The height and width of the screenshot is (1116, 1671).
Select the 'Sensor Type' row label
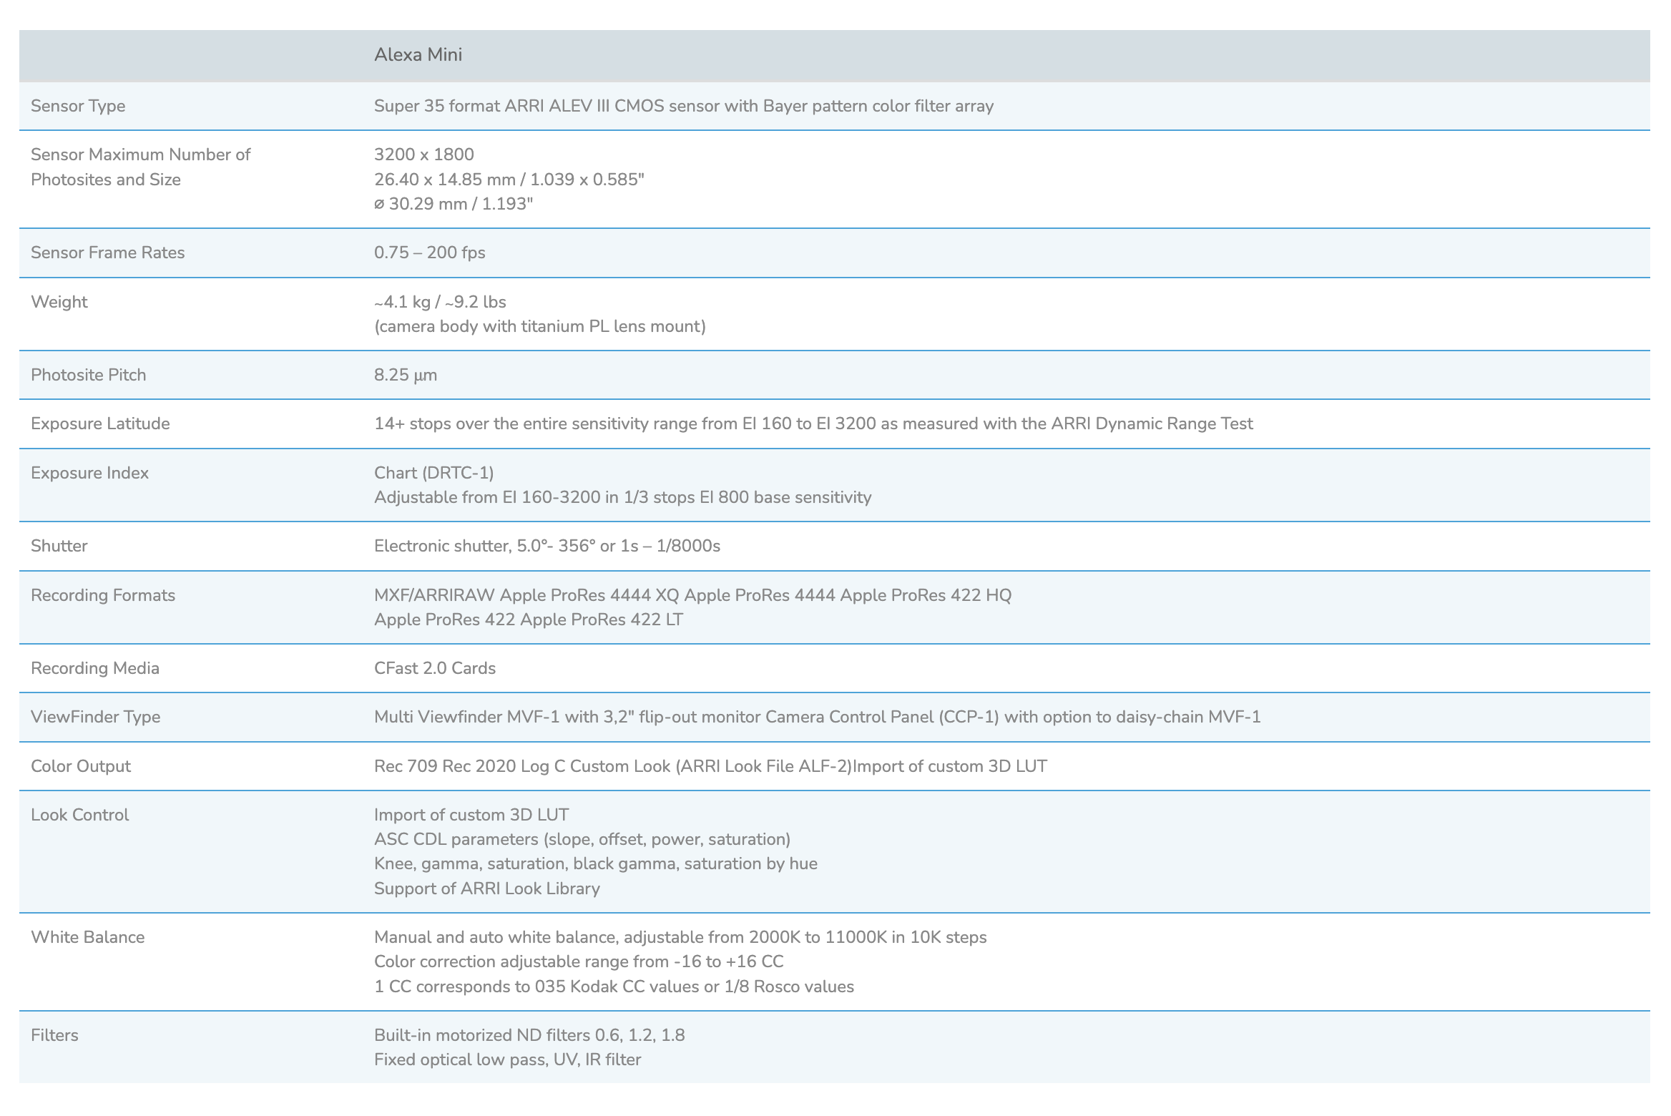[78, 106]
